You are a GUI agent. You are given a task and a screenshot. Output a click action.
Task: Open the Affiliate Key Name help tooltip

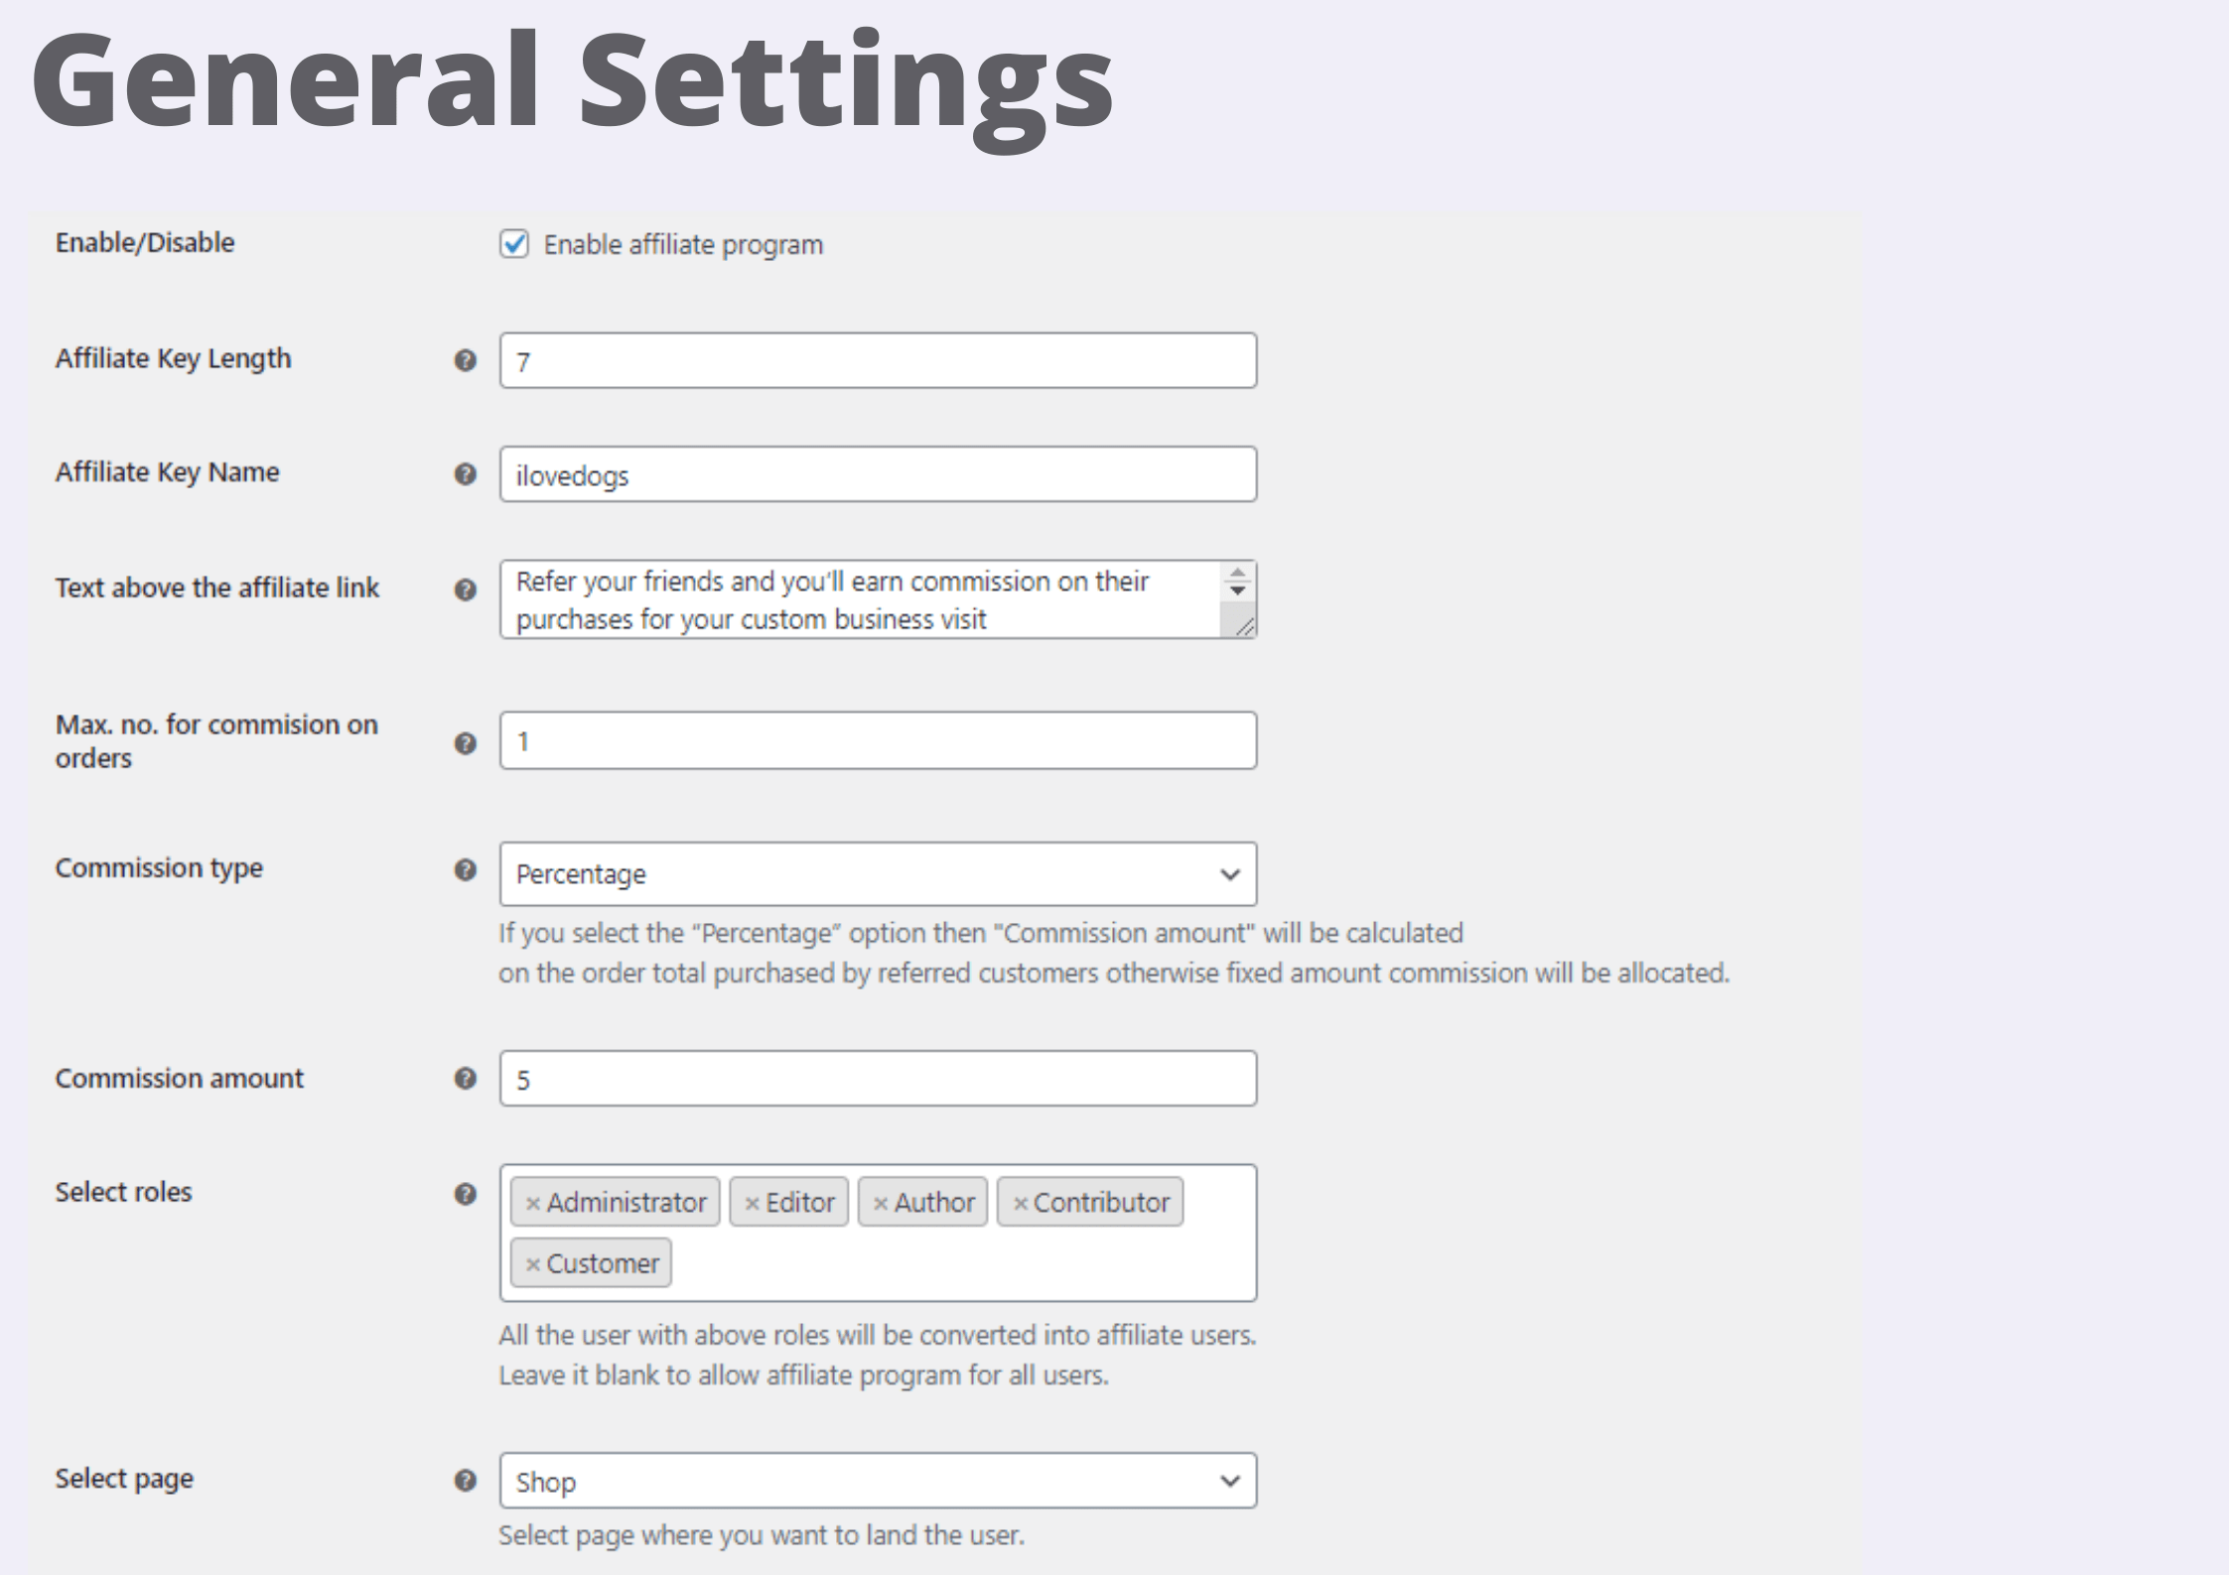pos(465,475)
